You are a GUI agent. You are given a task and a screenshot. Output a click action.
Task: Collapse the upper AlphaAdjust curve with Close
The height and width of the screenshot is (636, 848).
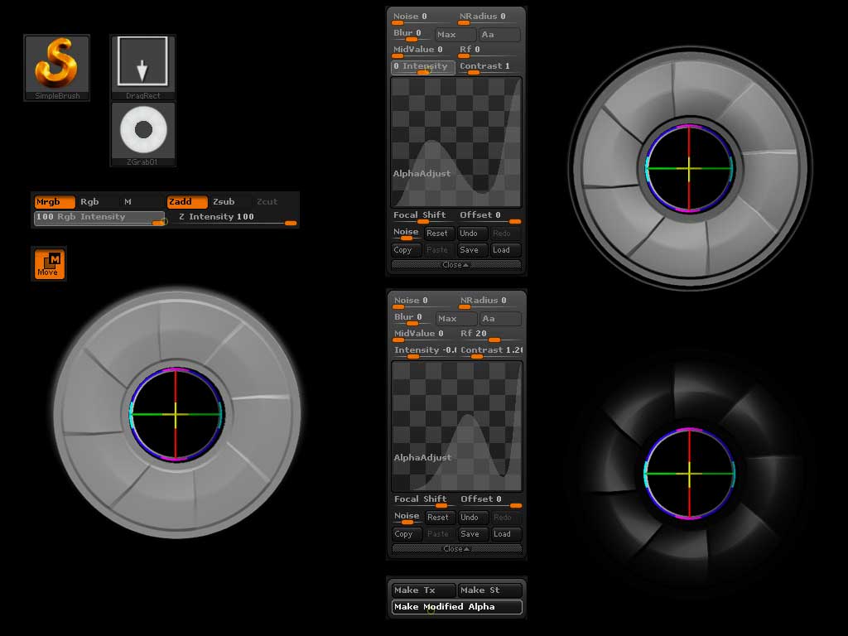tap(455, 265)
